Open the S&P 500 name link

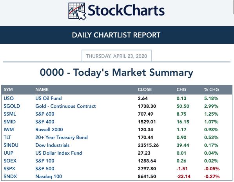pos(45,169)
